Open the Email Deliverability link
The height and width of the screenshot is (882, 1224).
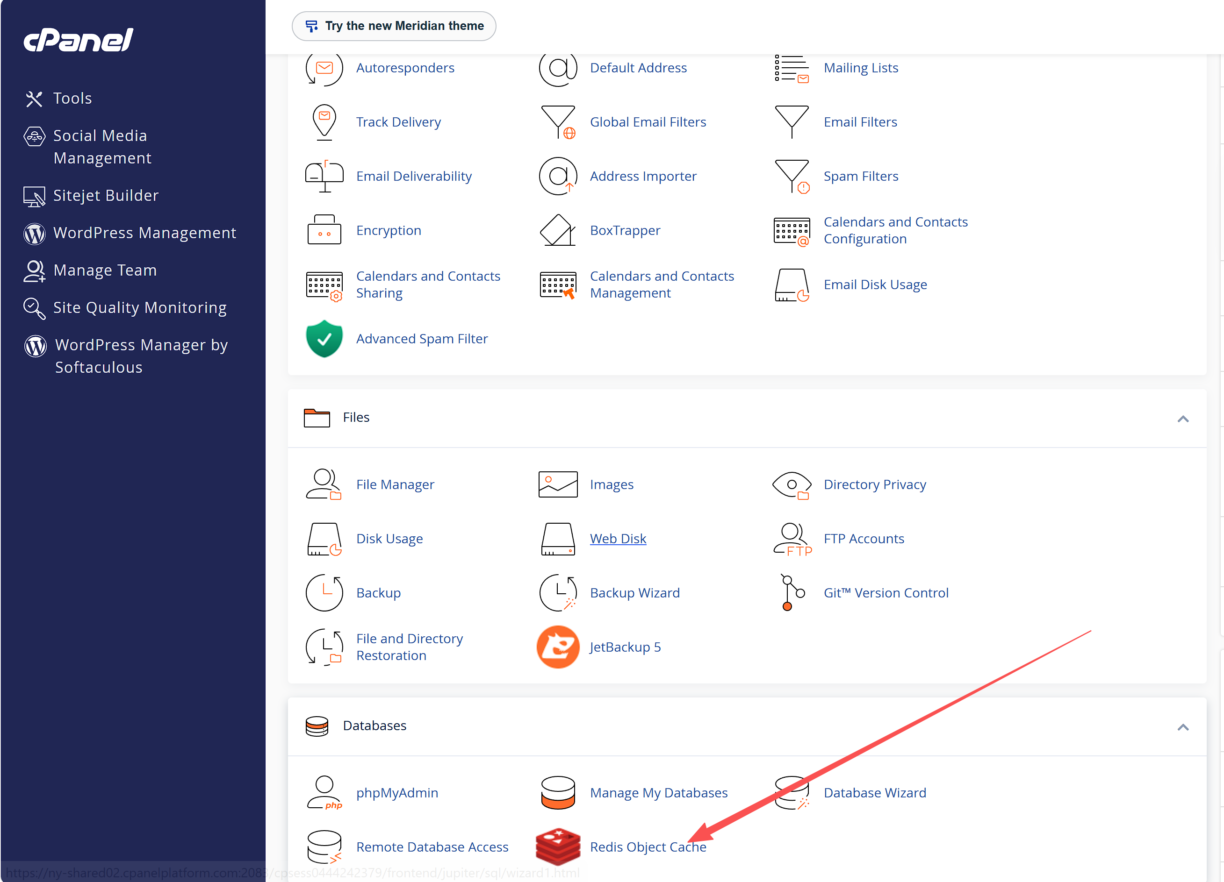click(x=414, y=176)
